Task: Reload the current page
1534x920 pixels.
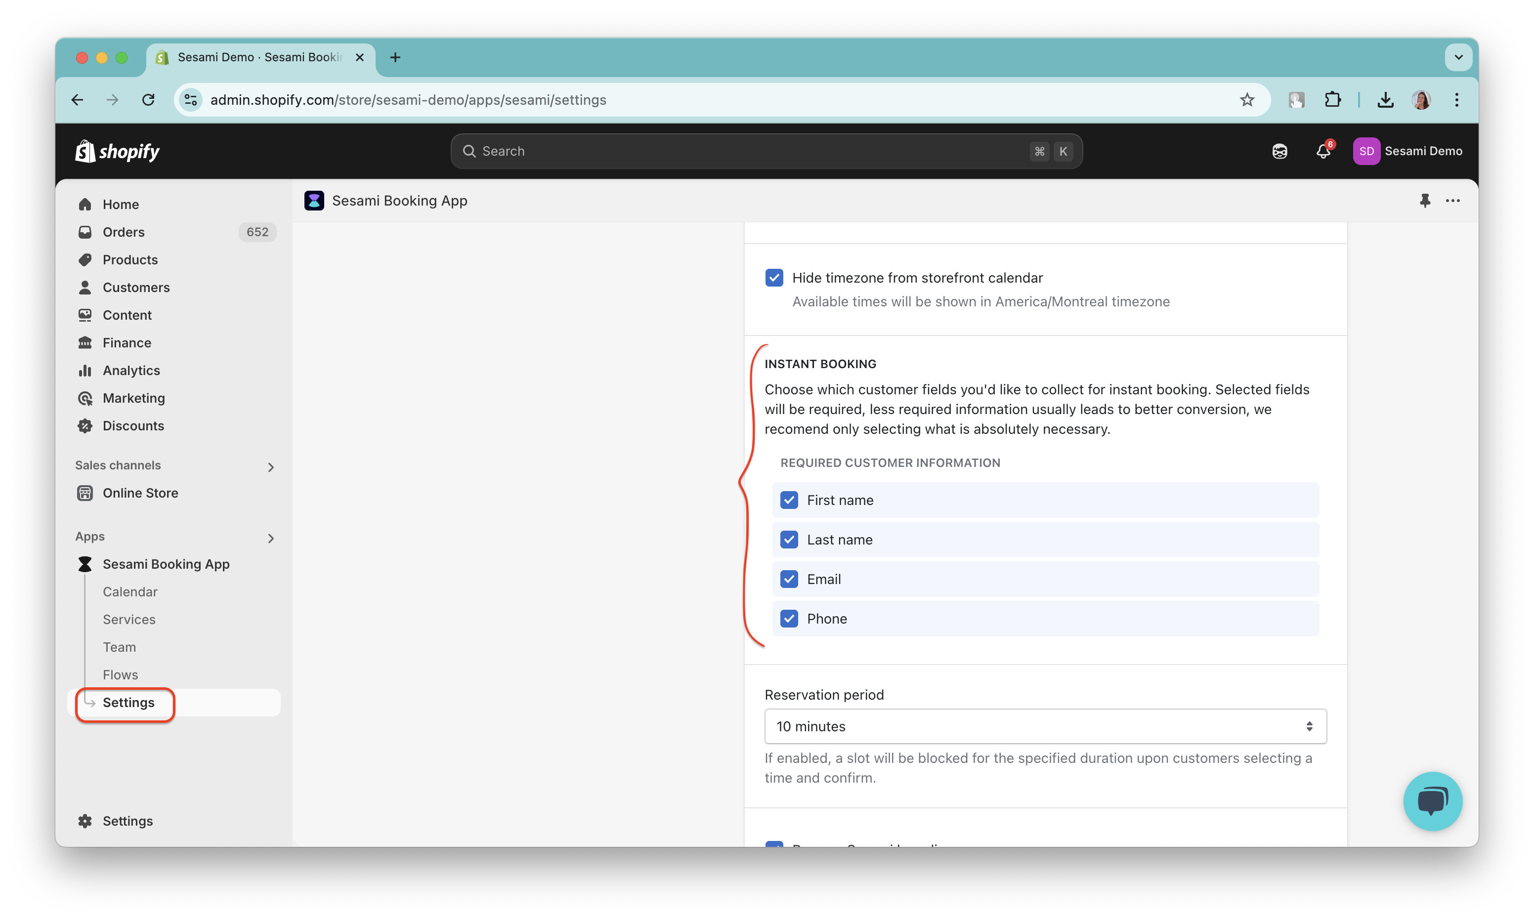Action: coord(148,100)
